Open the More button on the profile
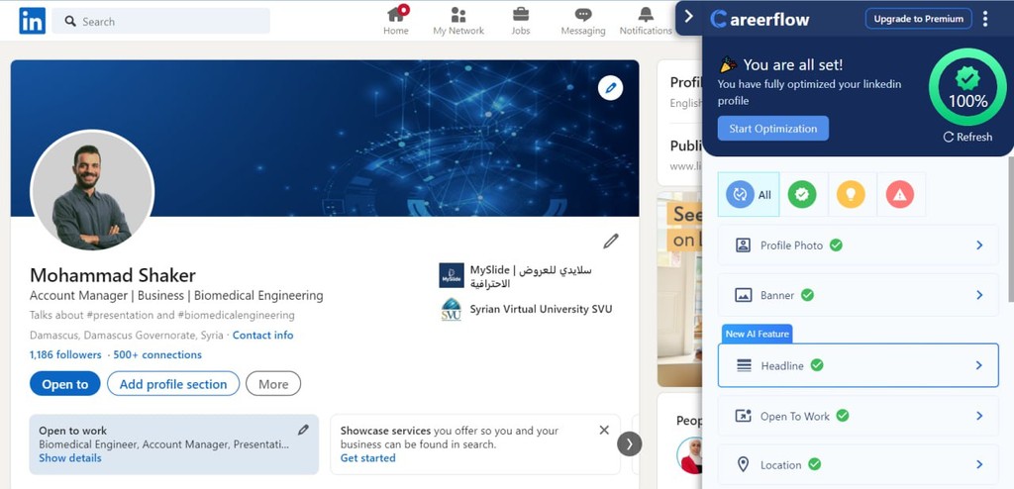 point(273,383)
